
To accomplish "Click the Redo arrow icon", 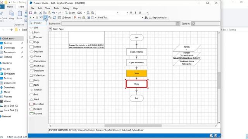I will click(60, 13).
